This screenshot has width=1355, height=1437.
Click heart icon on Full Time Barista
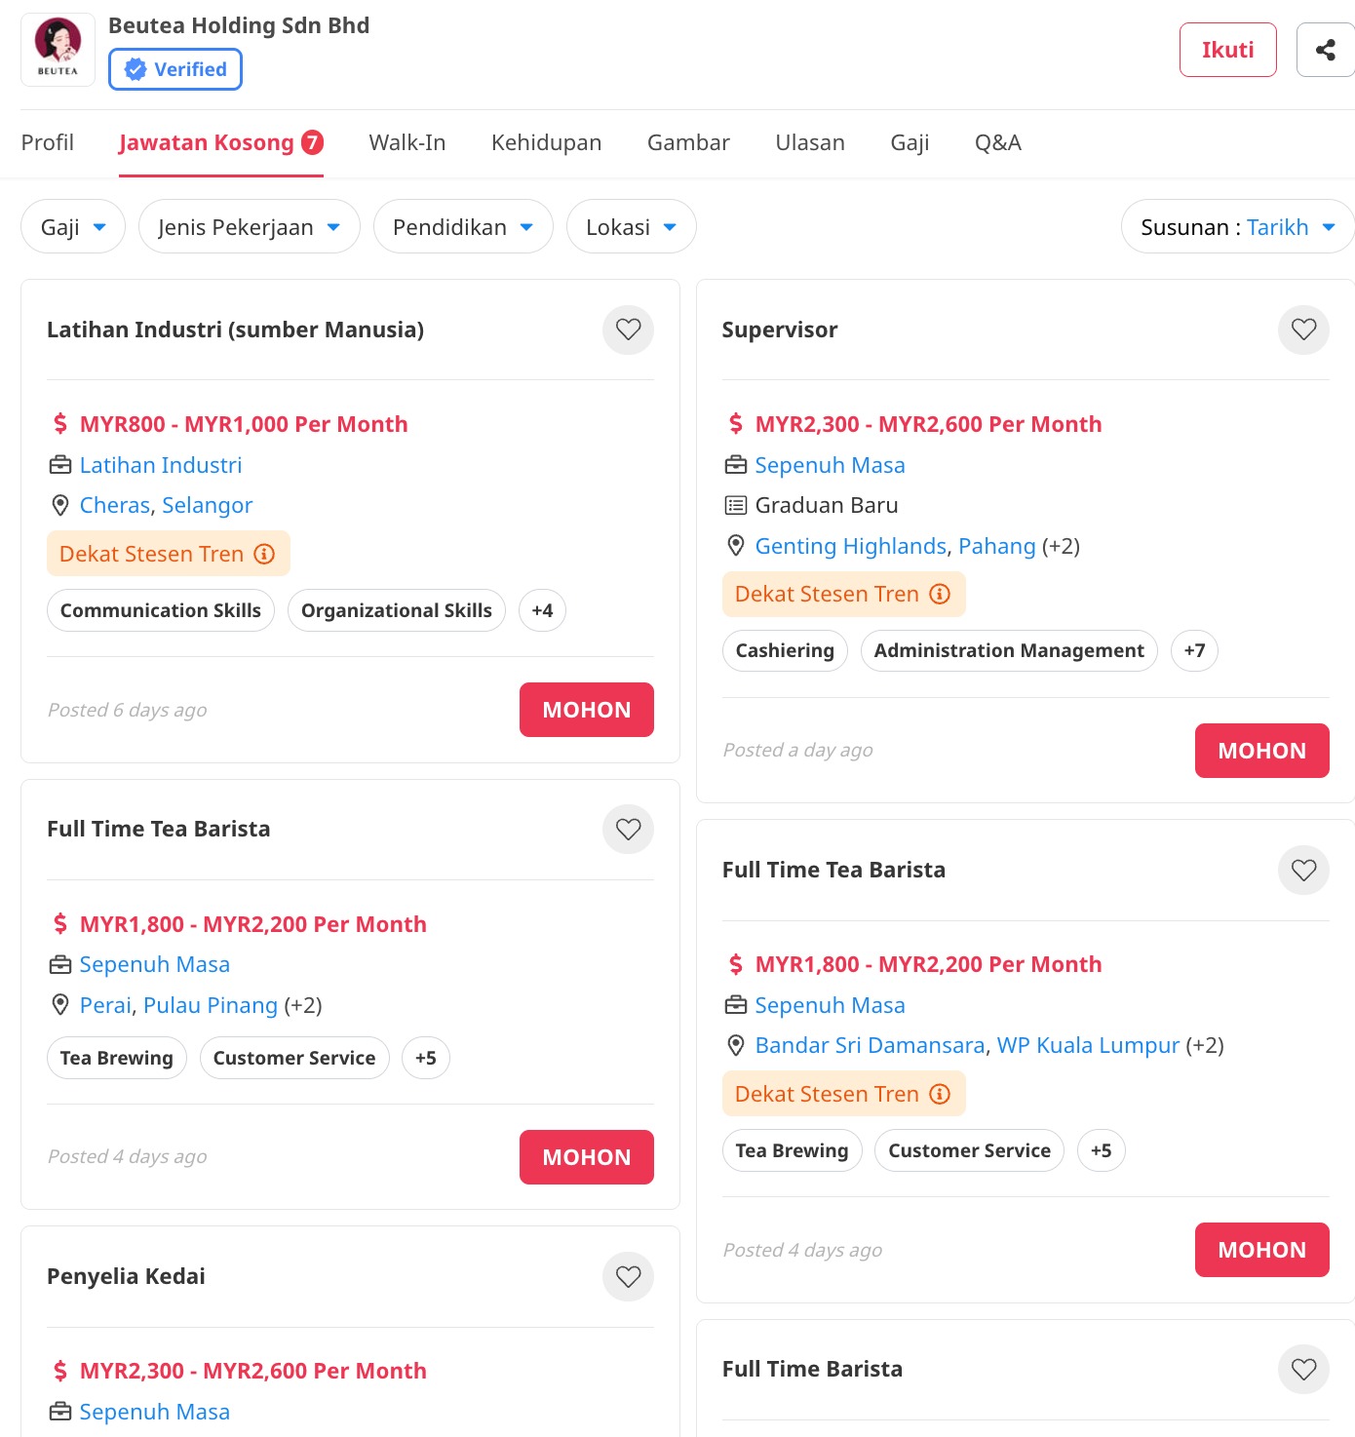click(1303, 1369)
